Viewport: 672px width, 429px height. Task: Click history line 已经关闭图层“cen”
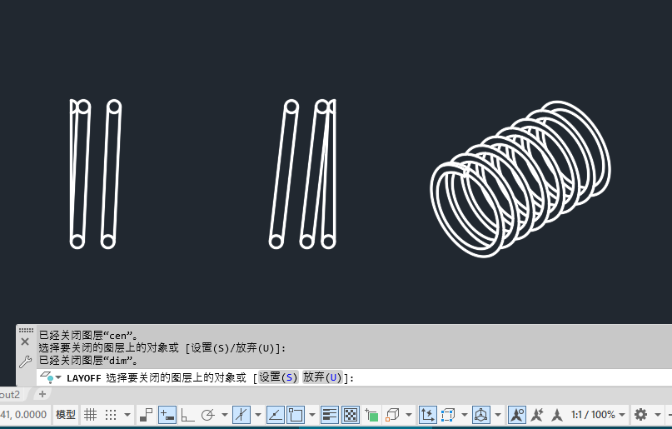coord(89,335)
